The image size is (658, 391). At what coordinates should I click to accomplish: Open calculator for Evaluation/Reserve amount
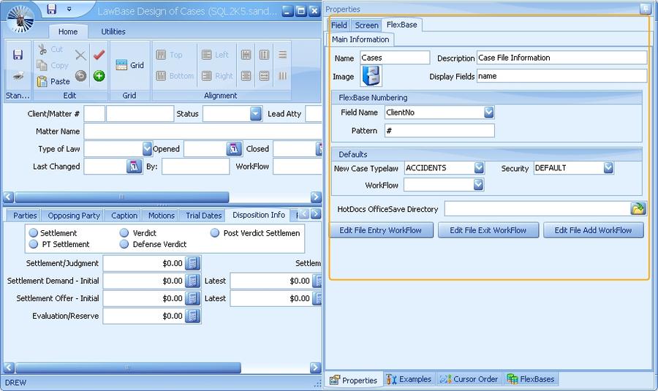point(192,316)
